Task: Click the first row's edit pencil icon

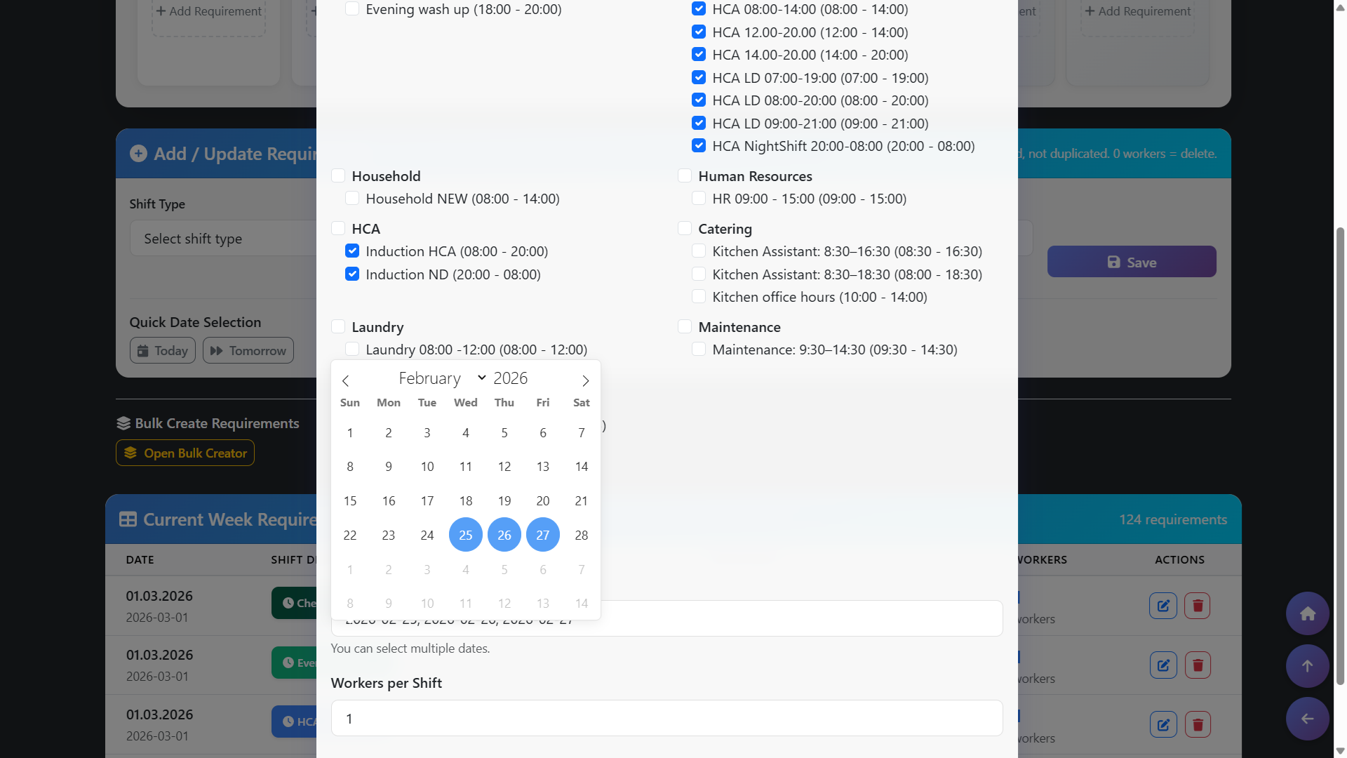Action: (1163, 606)
